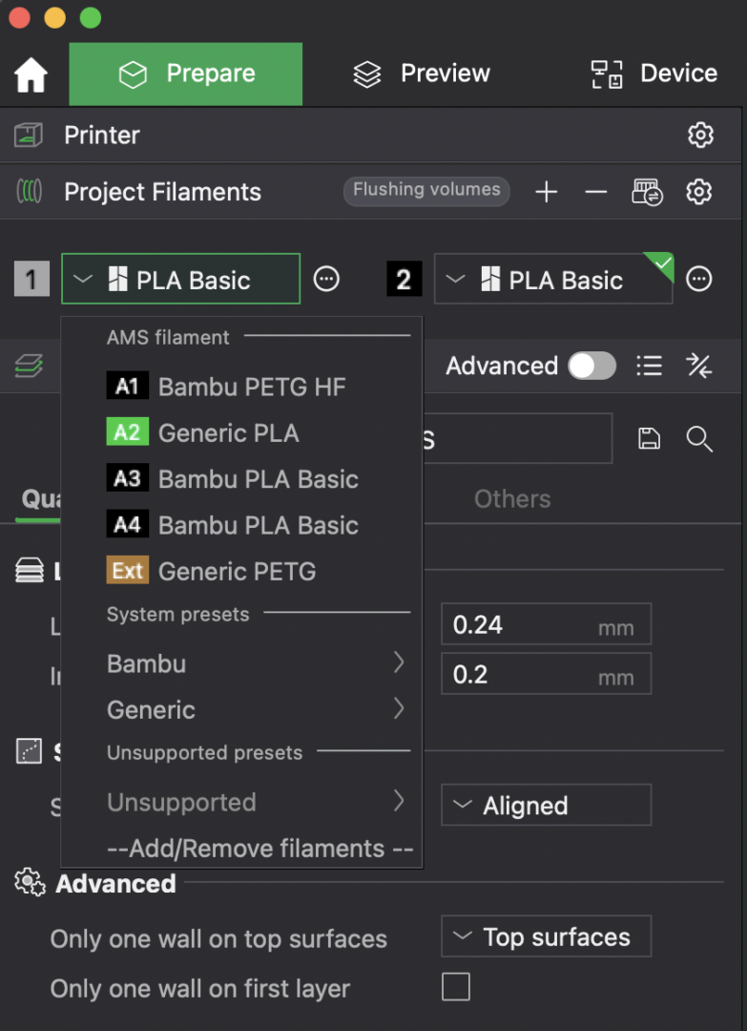Screen dimensions: 747x1031
Task: Click Add/Remove filaments entry
Action: coord(259,849)
